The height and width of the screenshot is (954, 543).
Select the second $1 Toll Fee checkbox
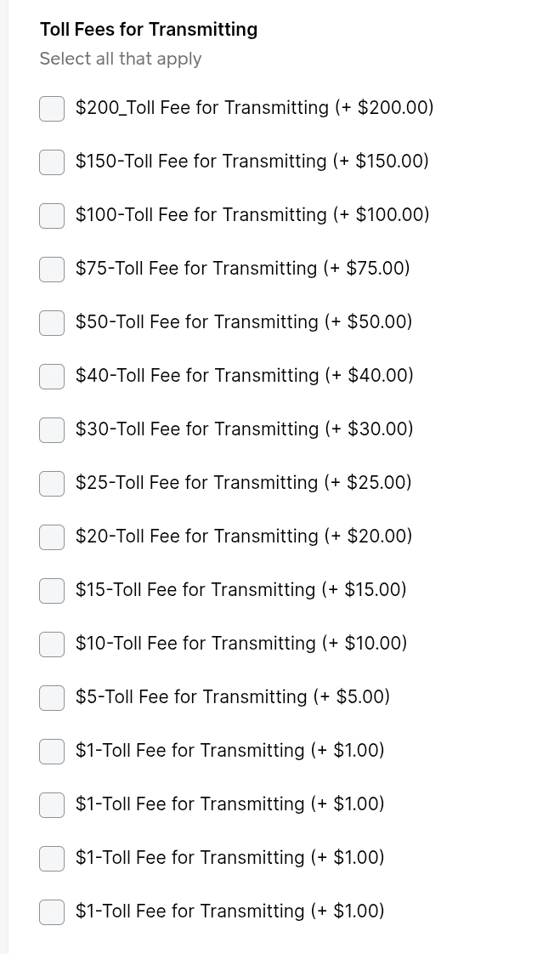[x=51, y=804]
